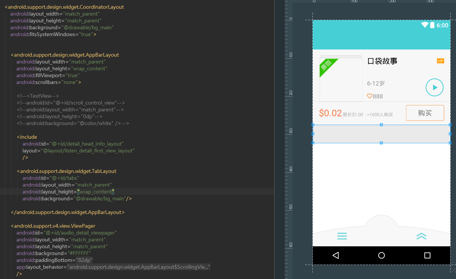Image resolution: width=456 pixels, height=279 pixels.
Task: Click the "@+id/audio_detail_viewpager" id value
Action: (x=80, y=233)
